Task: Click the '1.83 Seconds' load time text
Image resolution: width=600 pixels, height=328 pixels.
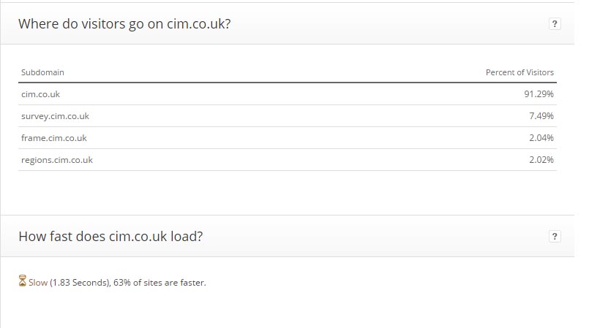Action: 80,283
